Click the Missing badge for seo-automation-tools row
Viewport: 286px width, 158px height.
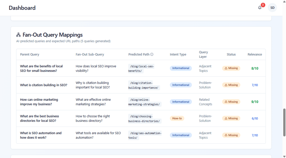point(231,135)
